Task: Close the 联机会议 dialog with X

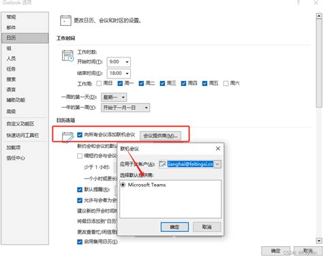Action: pyautogui.click(x=218, y=149)
